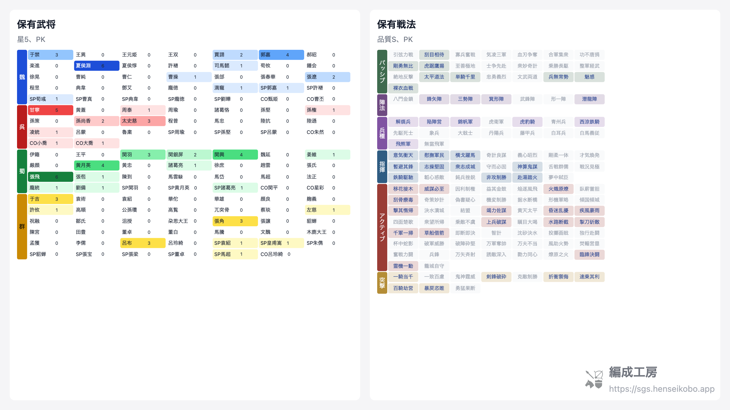Click the 指揮 category icon

point(382,166)
